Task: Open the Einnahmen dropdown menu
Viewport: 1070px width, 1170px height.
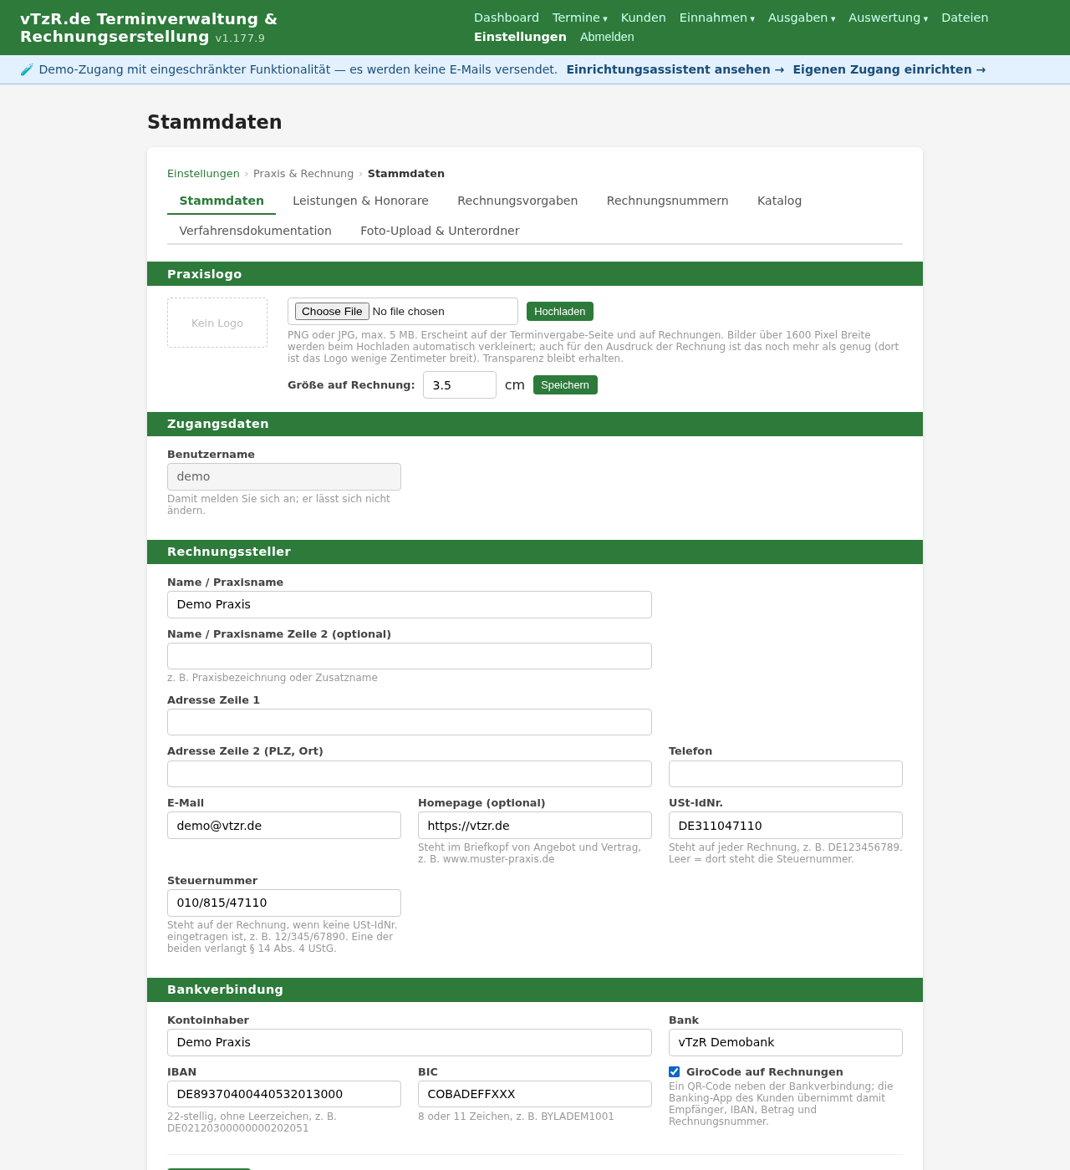Action: [x=717, y=18]
